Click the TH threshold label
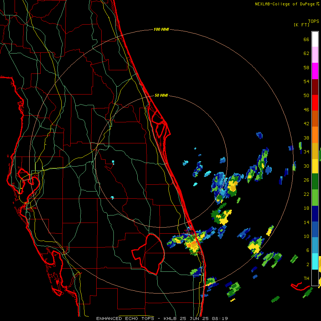Image resolution: width=321 pixels, height=321 pixels. pos(306,279)
